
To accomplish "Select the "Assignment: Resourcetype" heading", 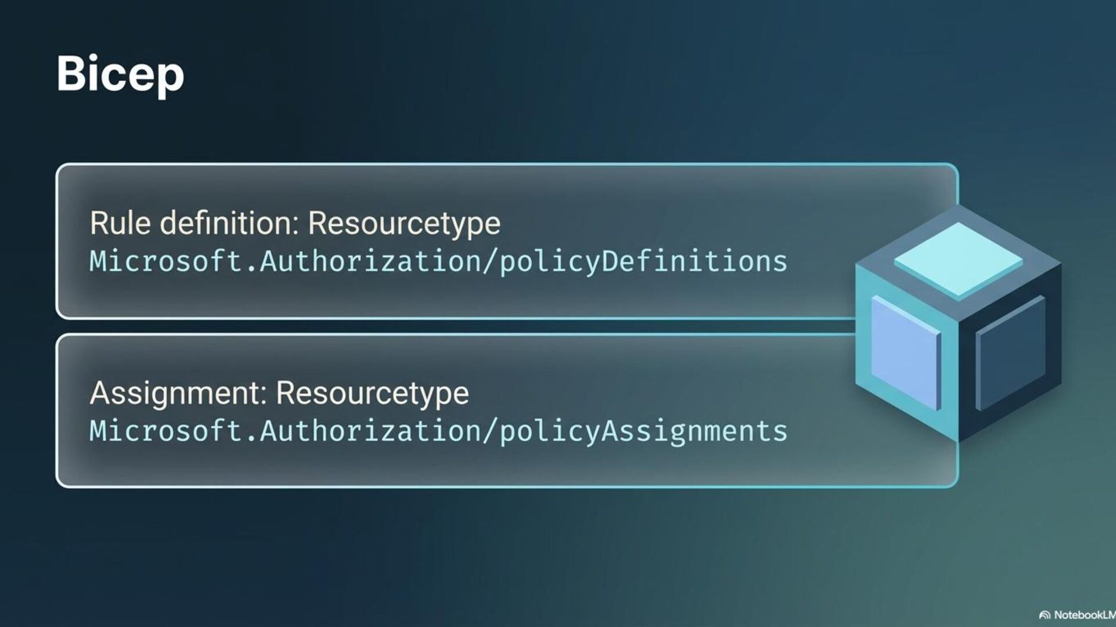I will coord(279,393).
